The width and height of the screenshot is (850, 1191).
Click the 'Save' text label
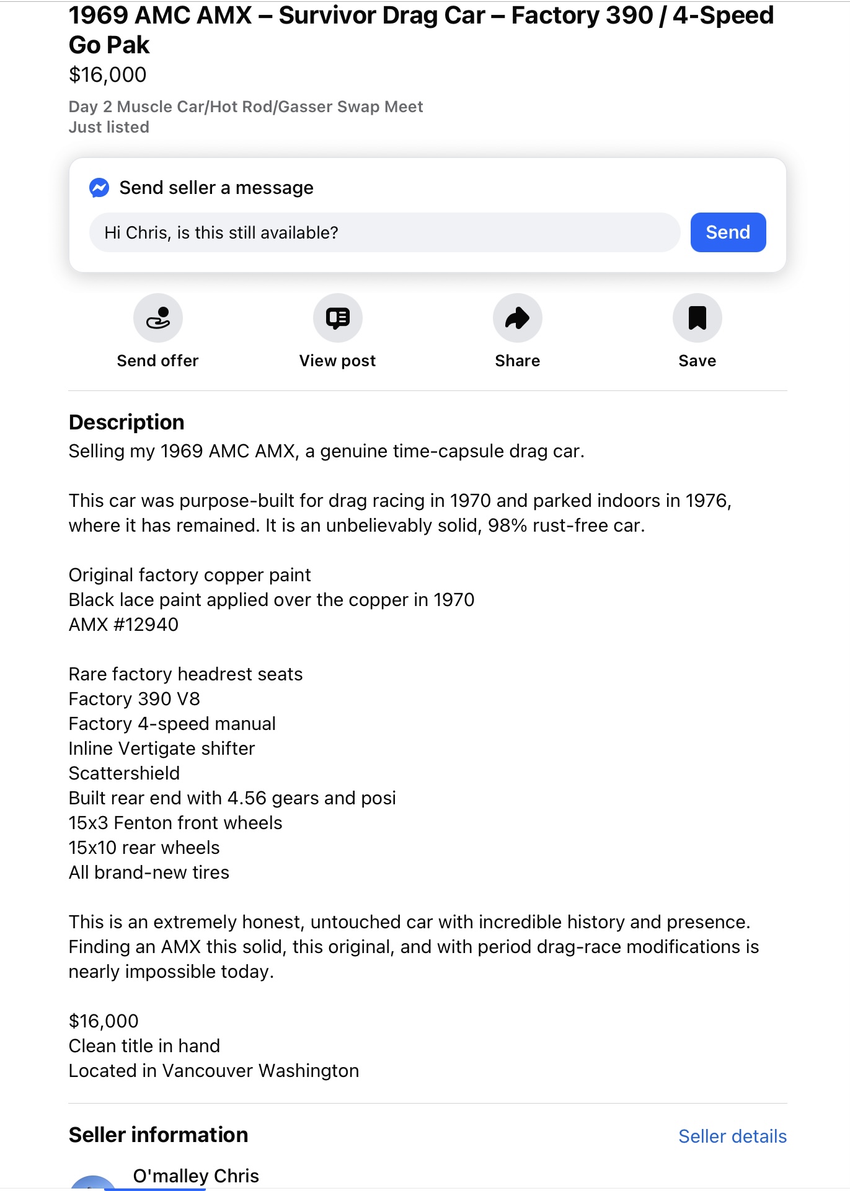697,361
